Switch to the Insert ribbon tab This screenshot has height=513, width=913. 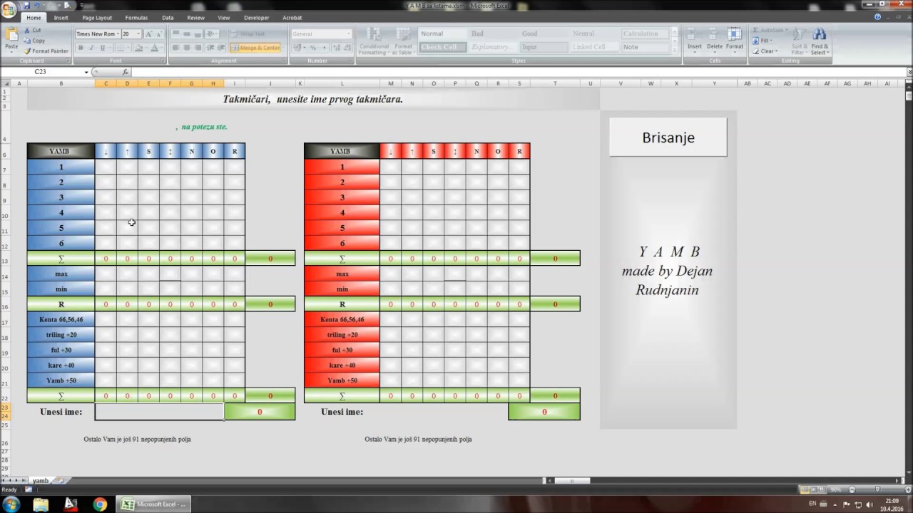click(61, 18)
